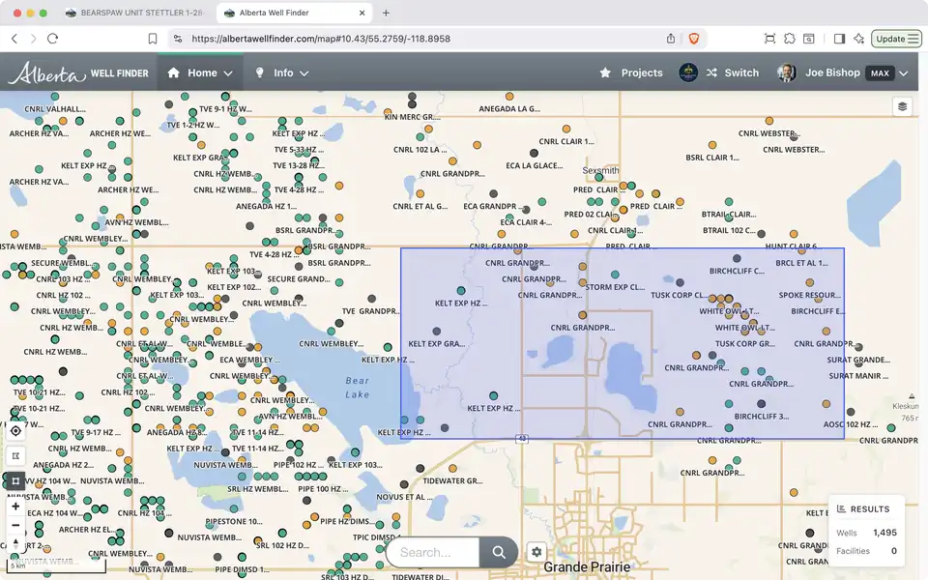Click the TIDEWATER GR... well label
This screenshot has width=928, height=580.
(452, 480)
